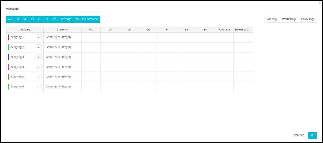This screenshot has width=323, height=143.
Task: Click the Mo cell for Ausgang 2
Action: pos(91,47)
